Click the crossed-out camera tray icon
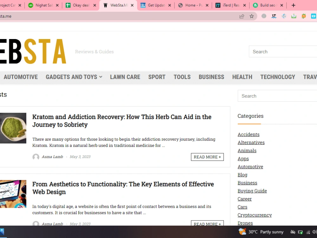 click(x=293, y=232)
